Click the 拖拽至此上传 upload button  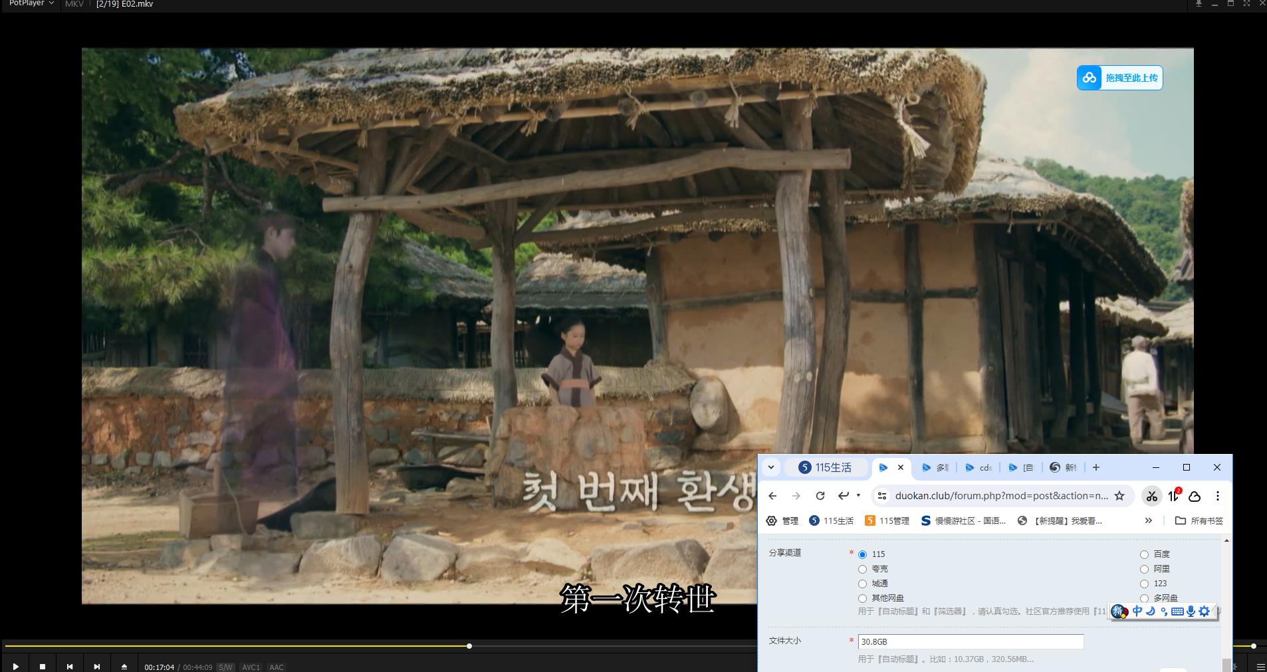(1119, 78)
